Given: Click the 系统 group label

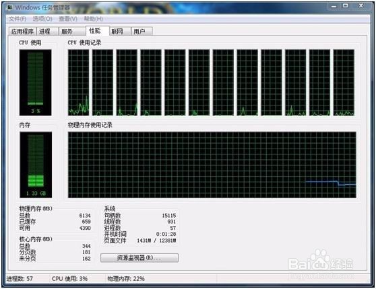Looking at the screenshot, I should pyautogui.click(x=110, y=208).
